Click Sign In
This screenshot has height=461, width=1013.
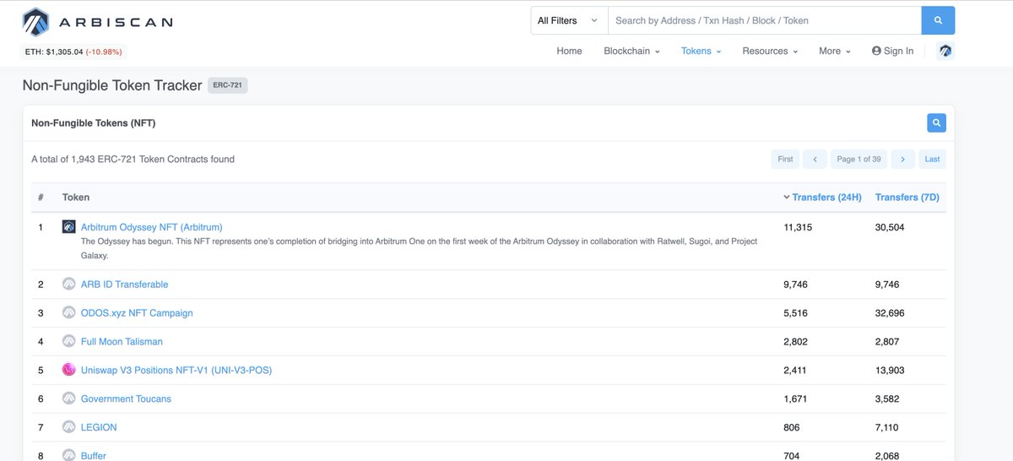(x=892, y=51)
